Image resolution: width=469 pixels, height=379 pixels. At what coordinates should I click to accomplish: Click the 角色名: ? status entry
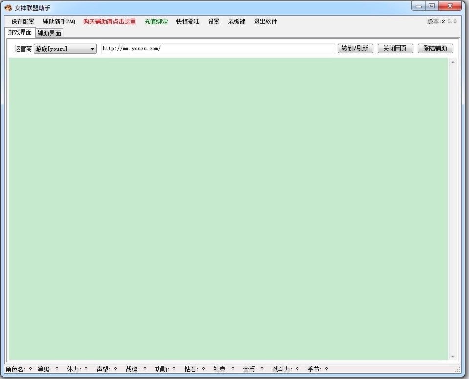pos(19,369)
